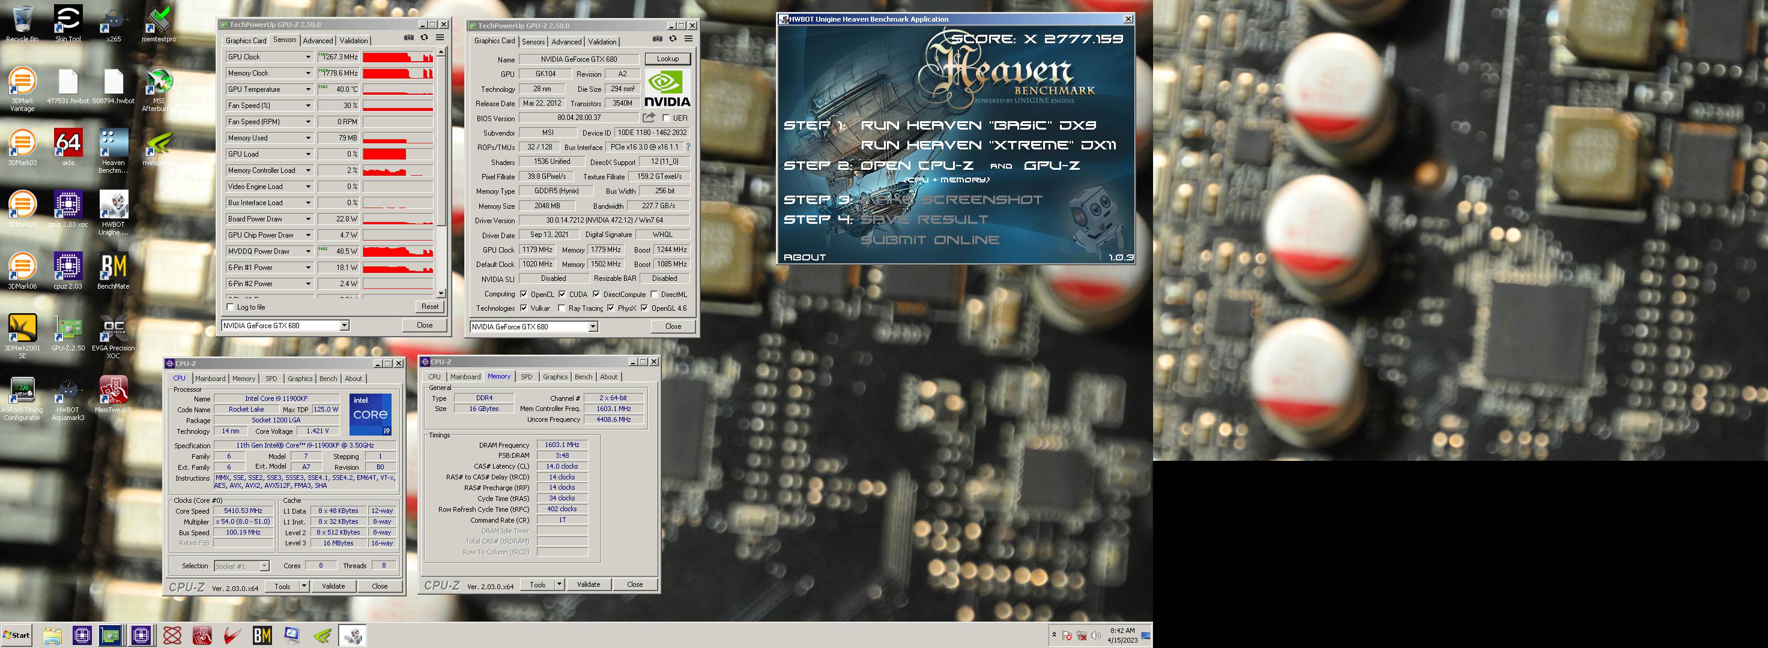Toggle the DirectCompute checkbox
Viewport: 1768px width, 648px height.
click(x=596, y=294)
